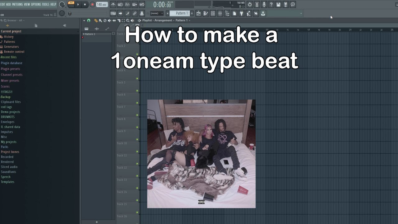Open the metronome toggle icon
Screen dimensions: 398x224
click(x=113, y=4)
